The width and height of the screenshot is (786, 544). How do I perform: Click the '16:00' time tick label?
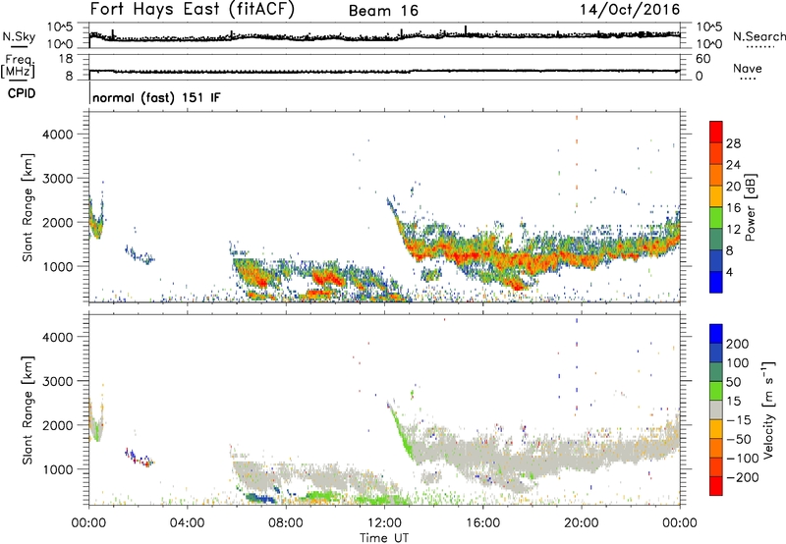(482, 523)
